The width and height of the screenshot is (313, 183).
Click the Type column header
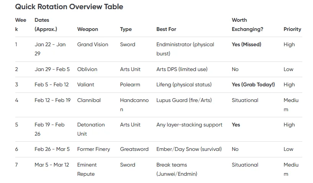126,29
